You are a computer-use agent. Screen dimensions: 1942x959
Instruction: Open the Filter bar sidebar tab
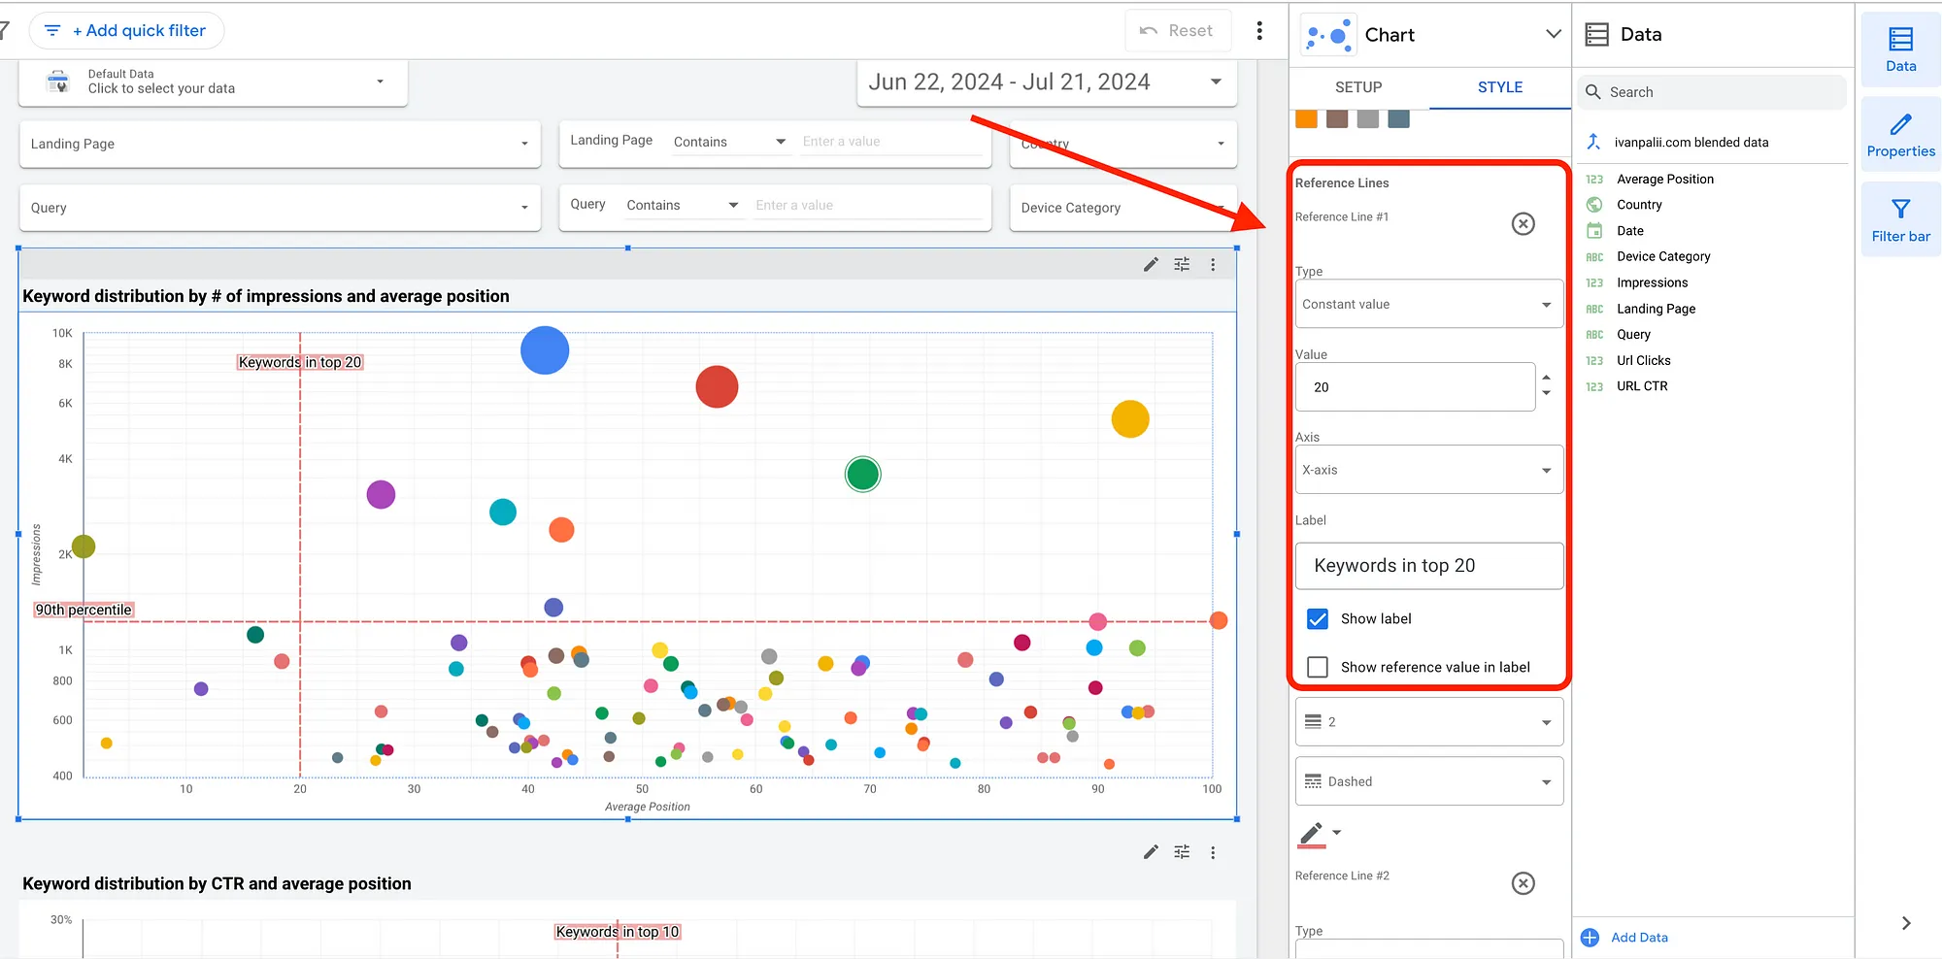[x=1900, y=219]
